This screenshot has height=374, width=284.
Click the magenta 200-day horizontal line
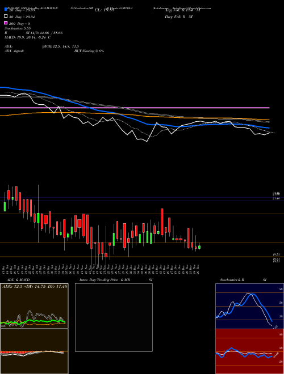click(135, 108)
